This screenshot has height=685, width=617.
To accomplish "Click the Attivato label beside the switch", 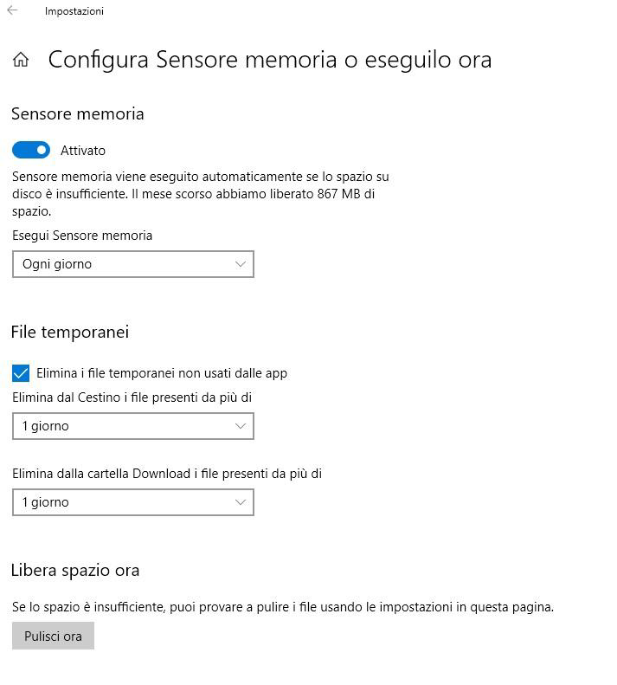I will (83, 151).
